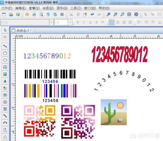
Task: Select the black barcode labeled 123456
Action: tap(50, 77)
